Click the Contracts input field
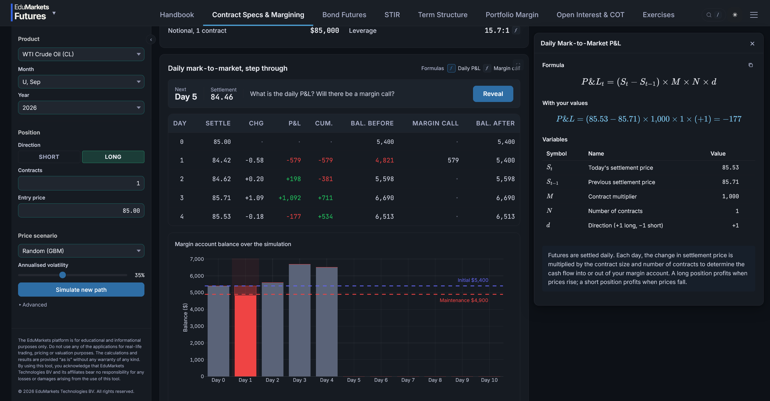 coord(81,183)
